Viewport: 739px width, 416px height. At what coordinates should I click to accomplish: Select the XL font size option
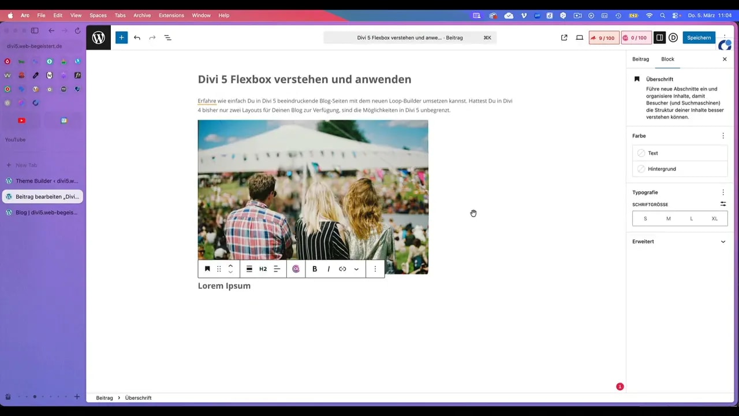pos(714,218)
